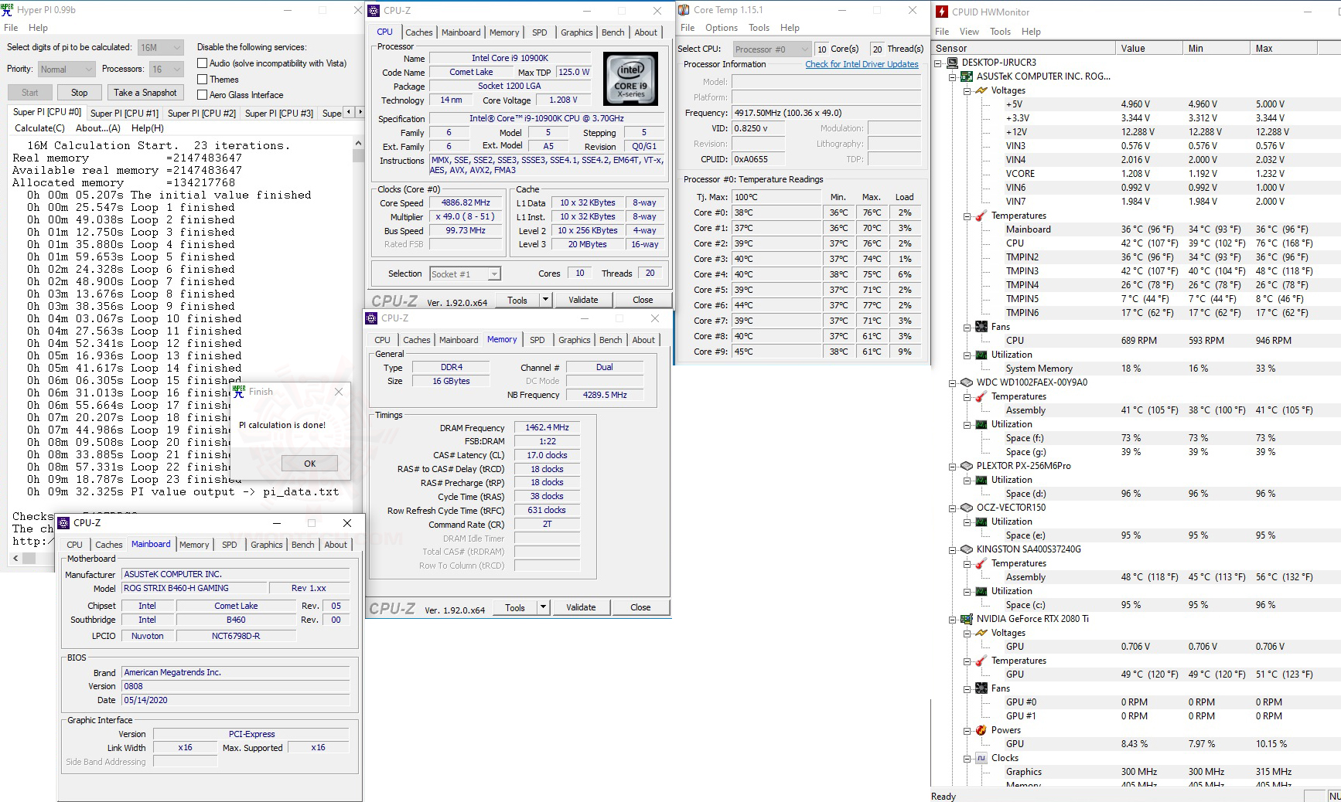Collapse the PLEXTOR PX-256M6Pro tree node
The height and width of the screenshot is (802, 1341).
click(952, 466)
